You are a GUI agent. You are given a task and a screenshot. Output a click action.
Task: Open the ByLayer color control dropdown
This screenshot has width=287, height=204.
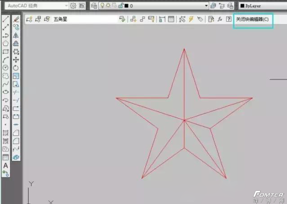click(263, 6)
